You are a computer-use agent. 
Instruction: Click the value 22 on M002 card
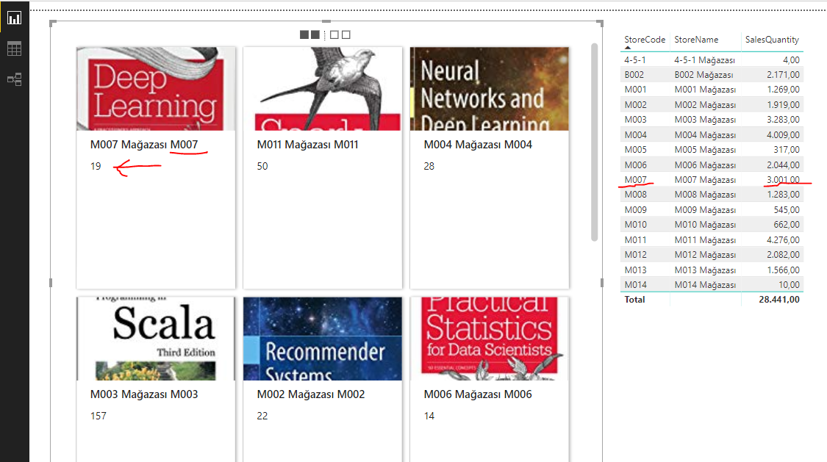click(262, 416)
